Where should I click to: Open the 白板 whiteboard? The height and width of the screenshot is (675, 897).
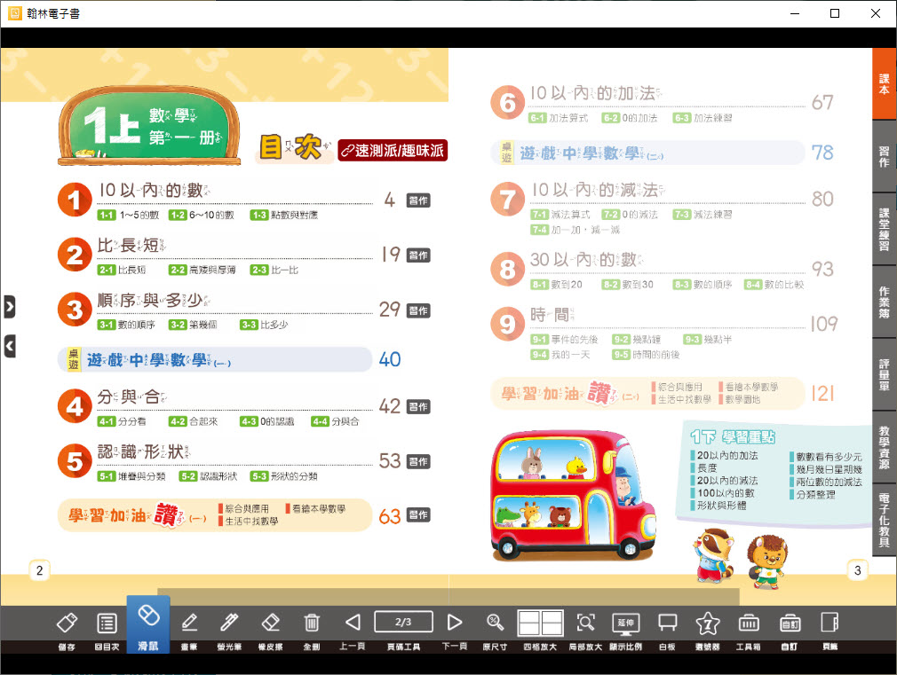[x=668, y=623]
